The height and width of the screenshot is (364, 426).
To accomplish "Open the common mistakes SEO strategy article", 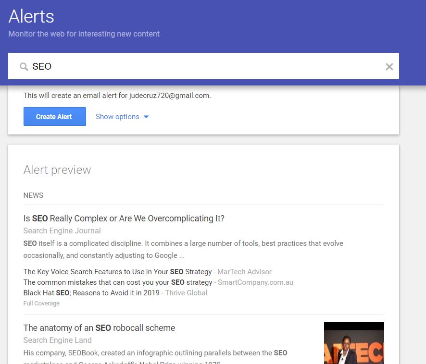I will click(x=117, y=282).
